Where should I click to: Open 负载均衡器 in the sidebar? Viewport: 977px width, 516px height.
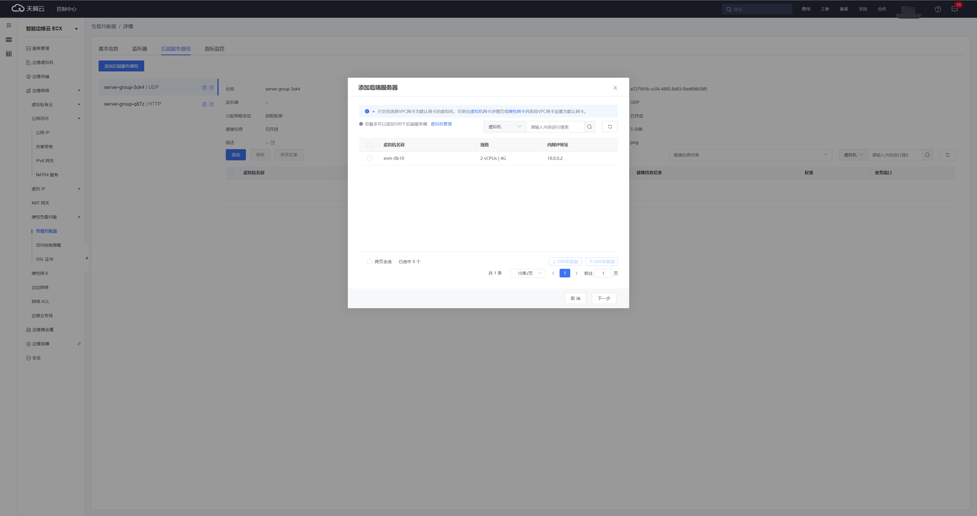click(46, 231)
